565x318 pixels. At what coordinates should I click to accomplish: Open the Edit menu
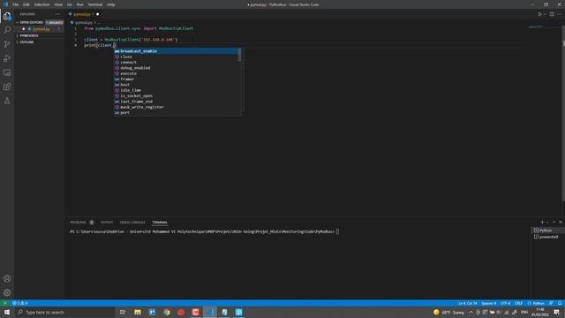pyautogui.click(x=26, y=4)
